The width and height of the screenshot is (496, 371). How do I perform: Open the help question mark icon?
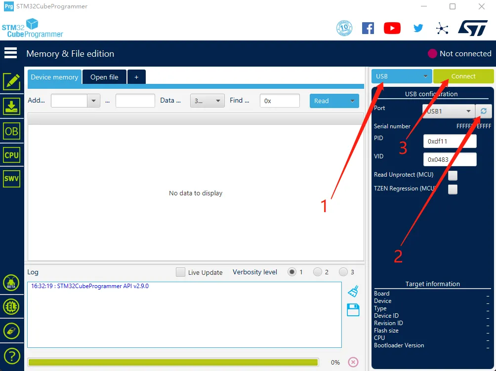pos(11,355)
